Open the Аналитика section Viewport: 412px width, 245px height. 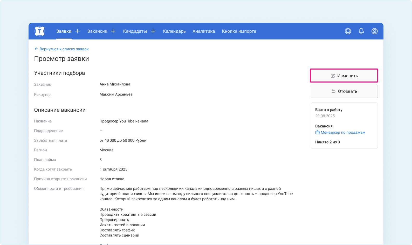coord(204,31)
